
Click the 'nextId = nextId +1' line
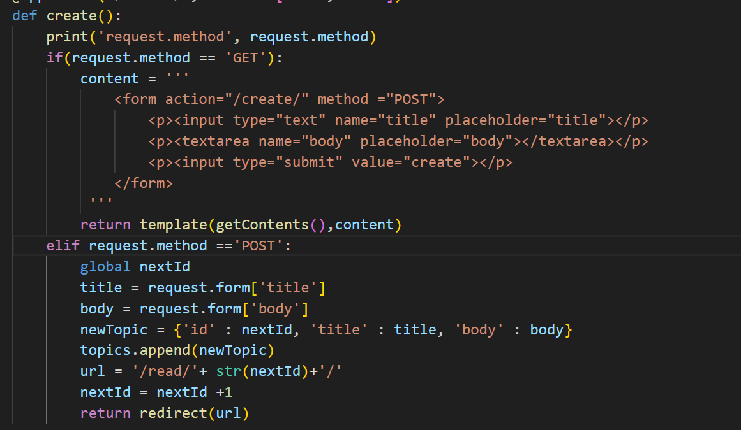pos(156,392)
